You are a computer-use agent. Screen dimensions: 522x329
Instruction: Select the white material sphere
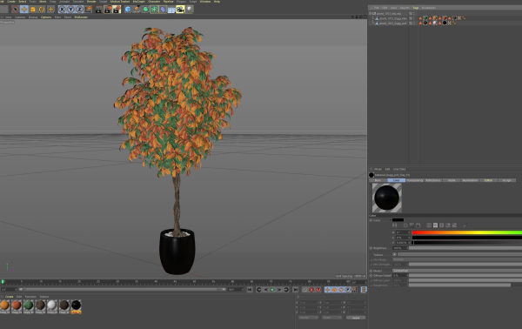point(52,305)
